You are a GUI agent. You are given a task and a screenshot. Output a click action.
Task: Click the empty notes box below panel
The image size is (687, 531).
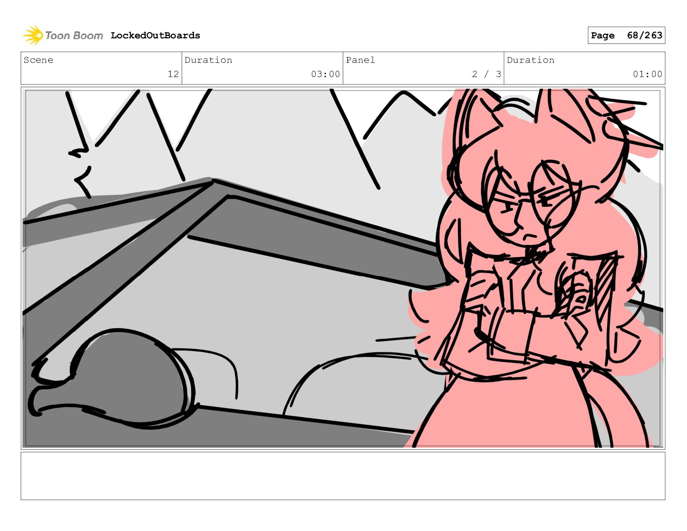[x=343, y=476]
